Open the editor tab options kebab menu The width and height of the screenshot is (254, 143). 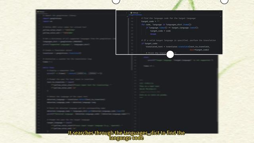click(x=220, y=13)
